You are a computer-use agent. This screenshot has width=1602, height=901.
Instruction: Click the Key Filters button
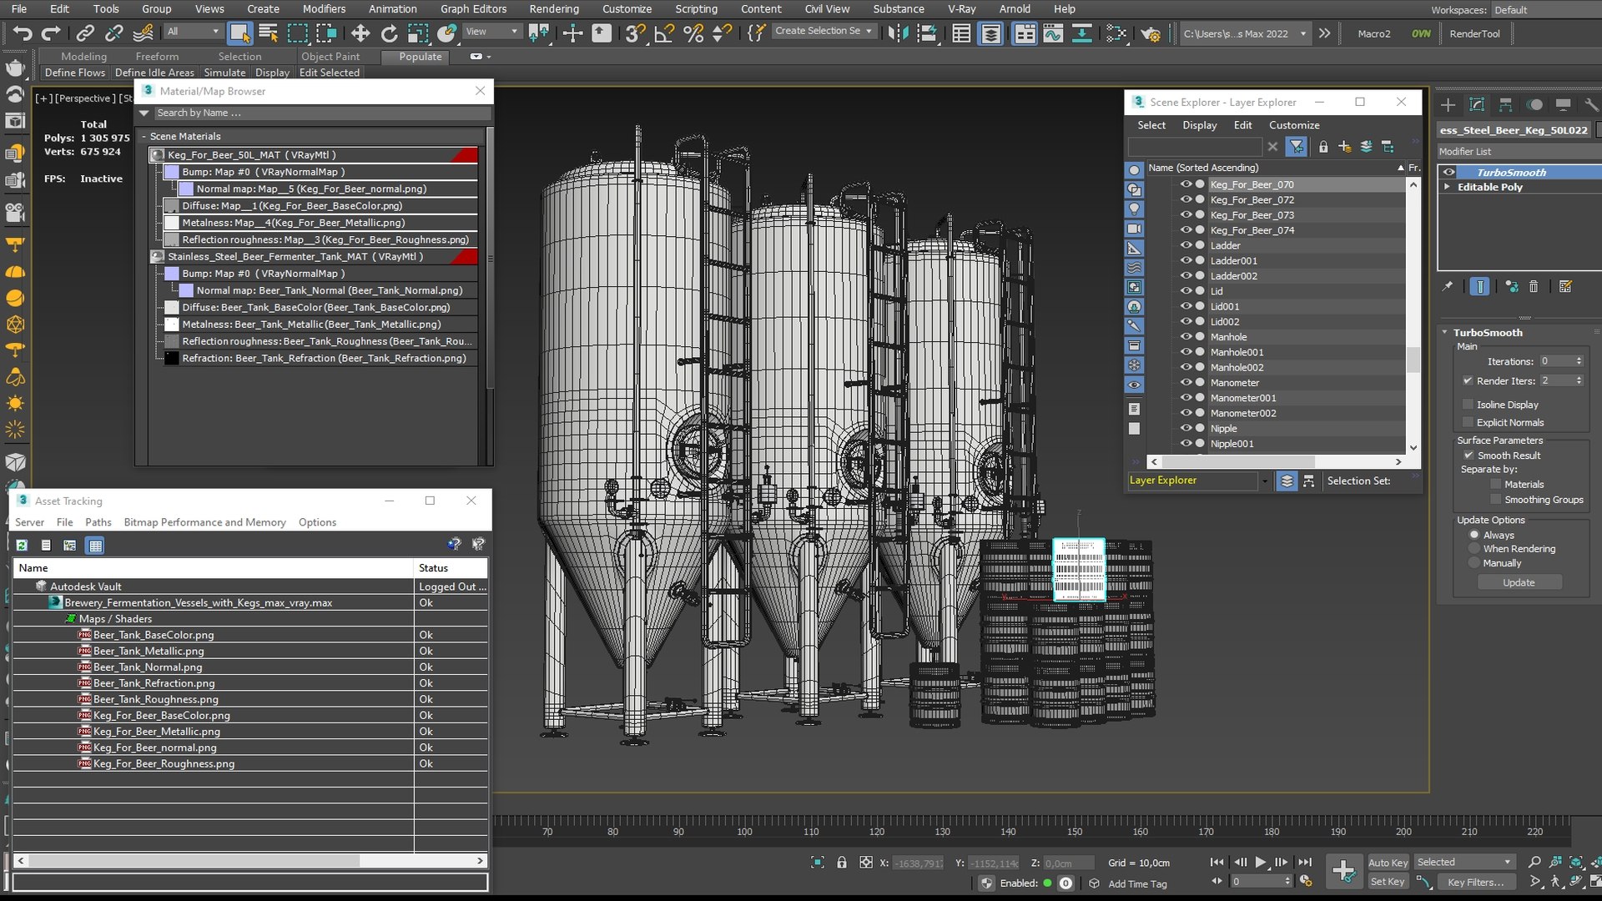pos(1475,882)
